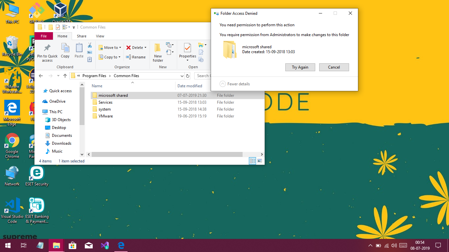Open Microsoft Edge desktop shortcut

coord(12,113)
